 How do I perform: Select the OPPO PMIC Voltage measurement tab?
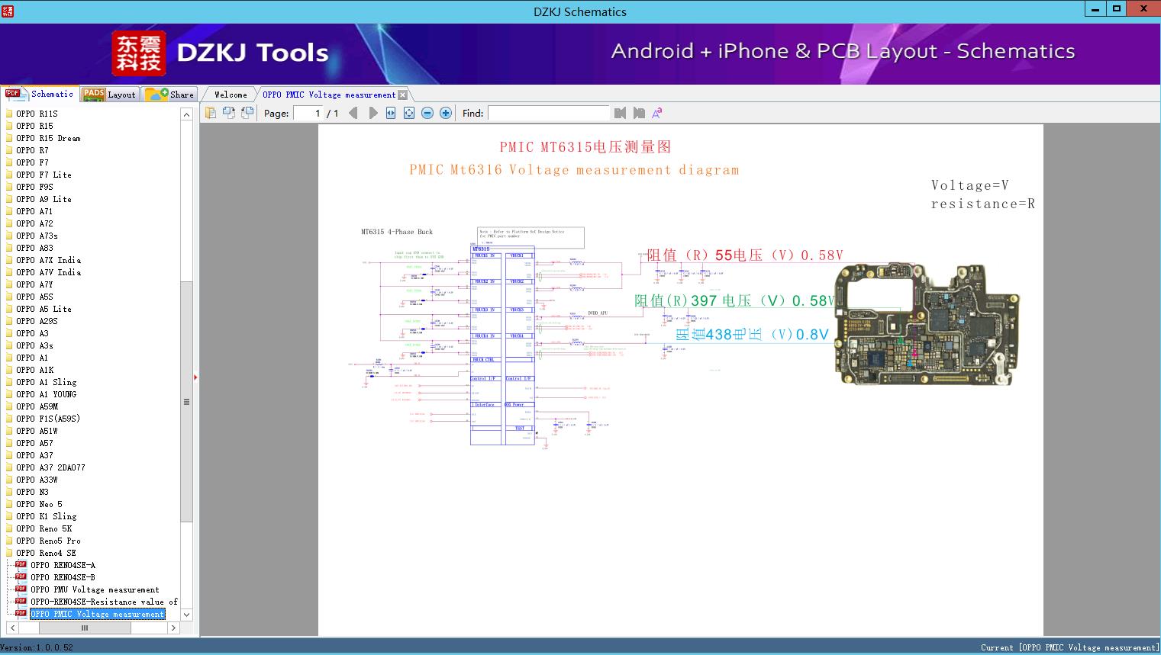click(329, 95)
